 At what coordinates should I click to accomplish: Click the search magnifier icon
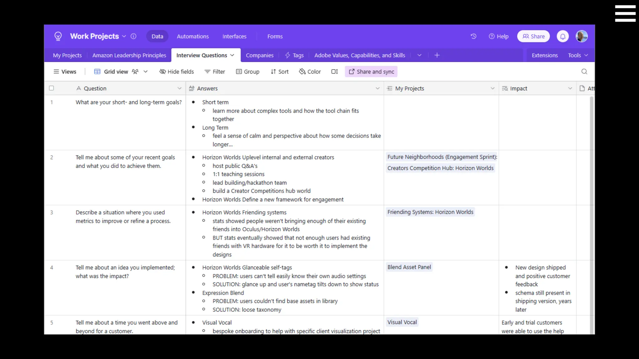point(584,72)
